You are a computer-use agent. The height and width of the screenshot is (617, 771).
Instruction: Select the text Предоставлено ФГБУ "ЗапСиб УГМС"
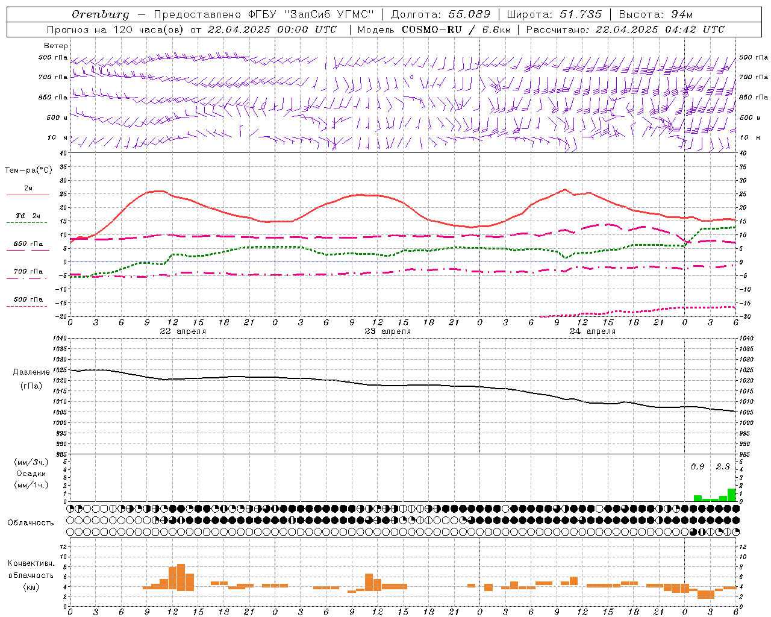tap(264, 14)
